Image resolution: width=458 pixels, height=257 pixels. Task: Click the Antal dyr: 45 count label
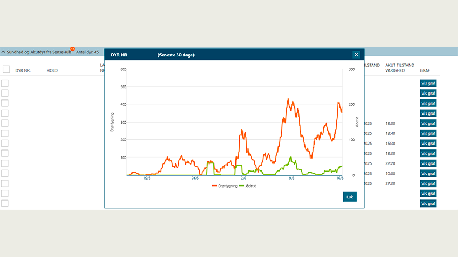[87, 52]
